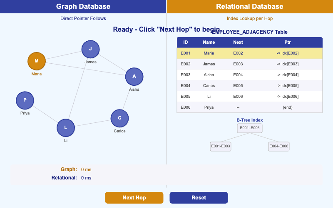The image size is (333, 209).
Task: Click the E003 Aisha row pointer idx[E004]
Action: click(288, 75)
